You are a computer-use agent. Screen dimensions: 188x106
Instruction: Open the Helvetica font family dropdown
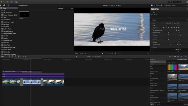[169, 23]
